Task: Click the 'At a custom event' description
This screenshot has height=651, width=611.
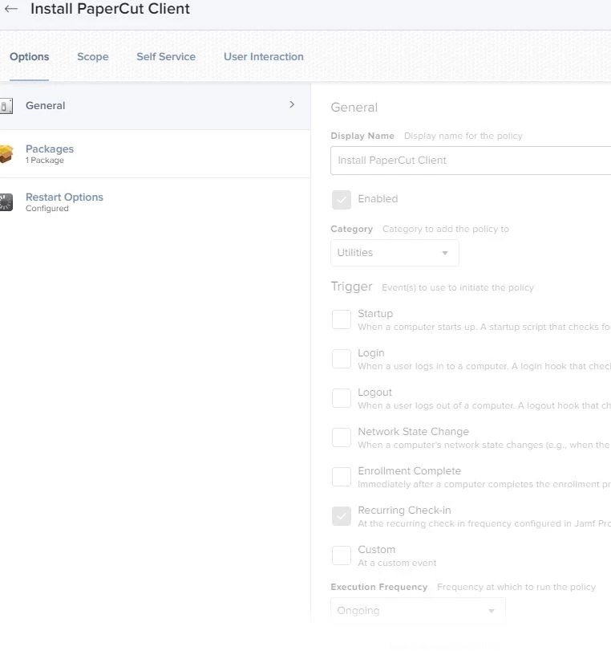Action: [x=397, y=563]
